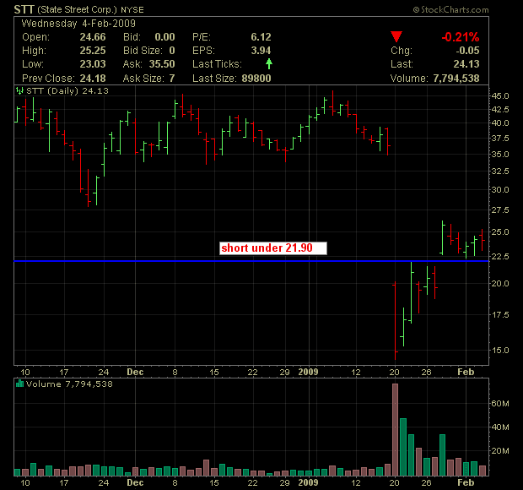Click the 'Volume 7,794,538' legend in volume pane

tap(69, 384)
